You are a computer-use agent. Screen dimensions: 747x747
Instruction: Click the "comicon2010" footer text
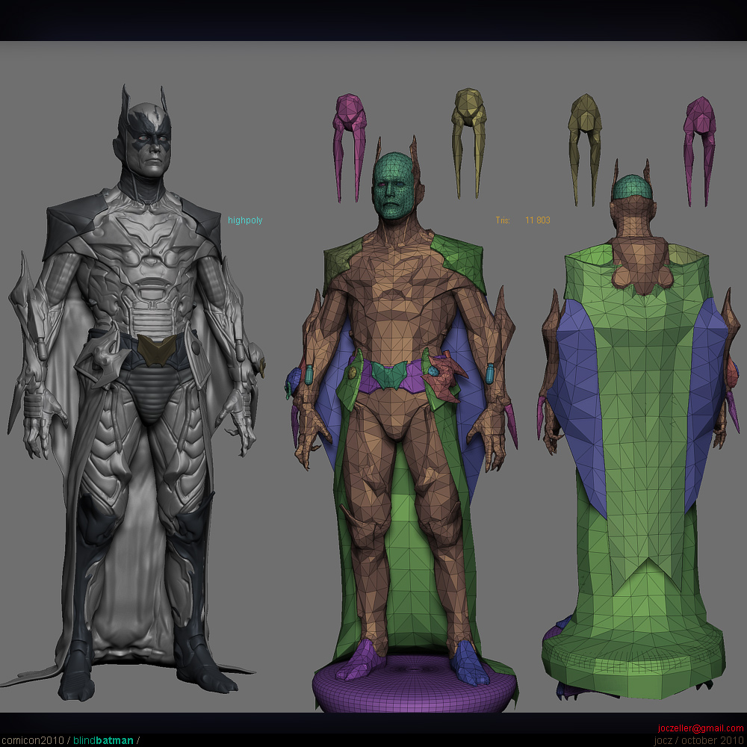[x=32, y=740]
